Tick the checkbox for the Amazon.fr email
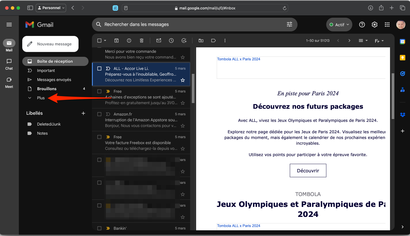Viewport: 410px width, 236px height. coord(99,114)
